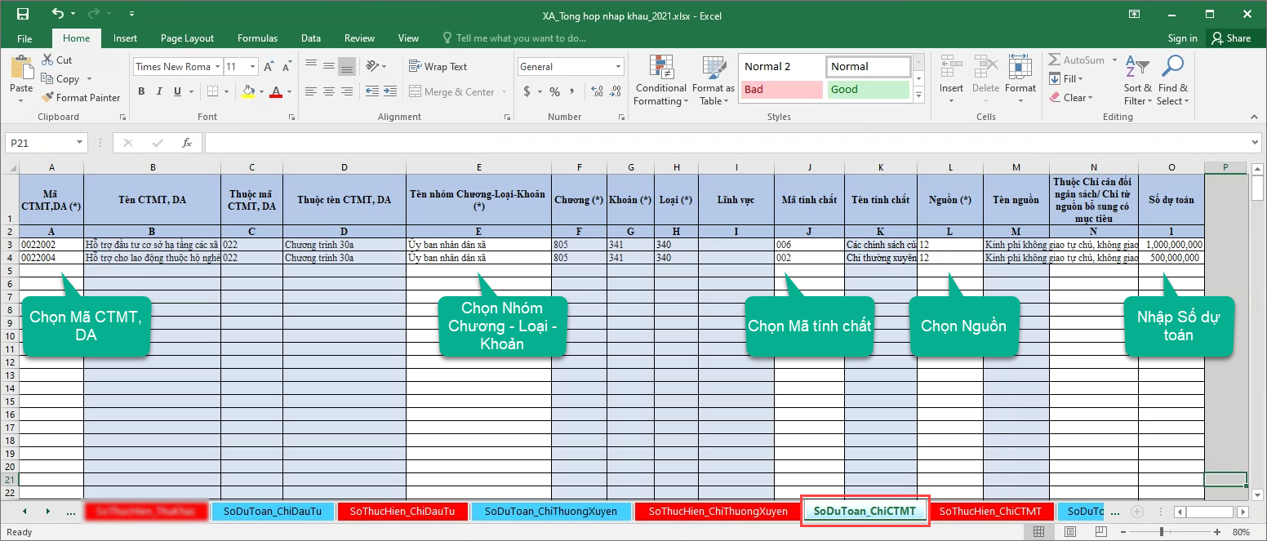
Task: Toggle Wrap Text for cells
Action: coord(438,67)
